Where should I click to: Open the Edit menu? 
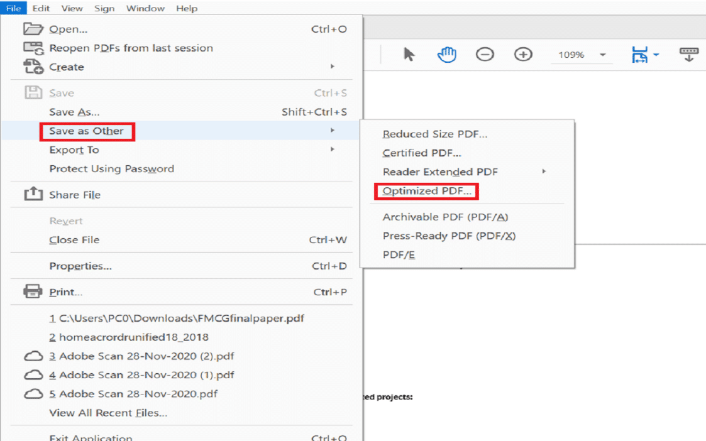[41, 9]
